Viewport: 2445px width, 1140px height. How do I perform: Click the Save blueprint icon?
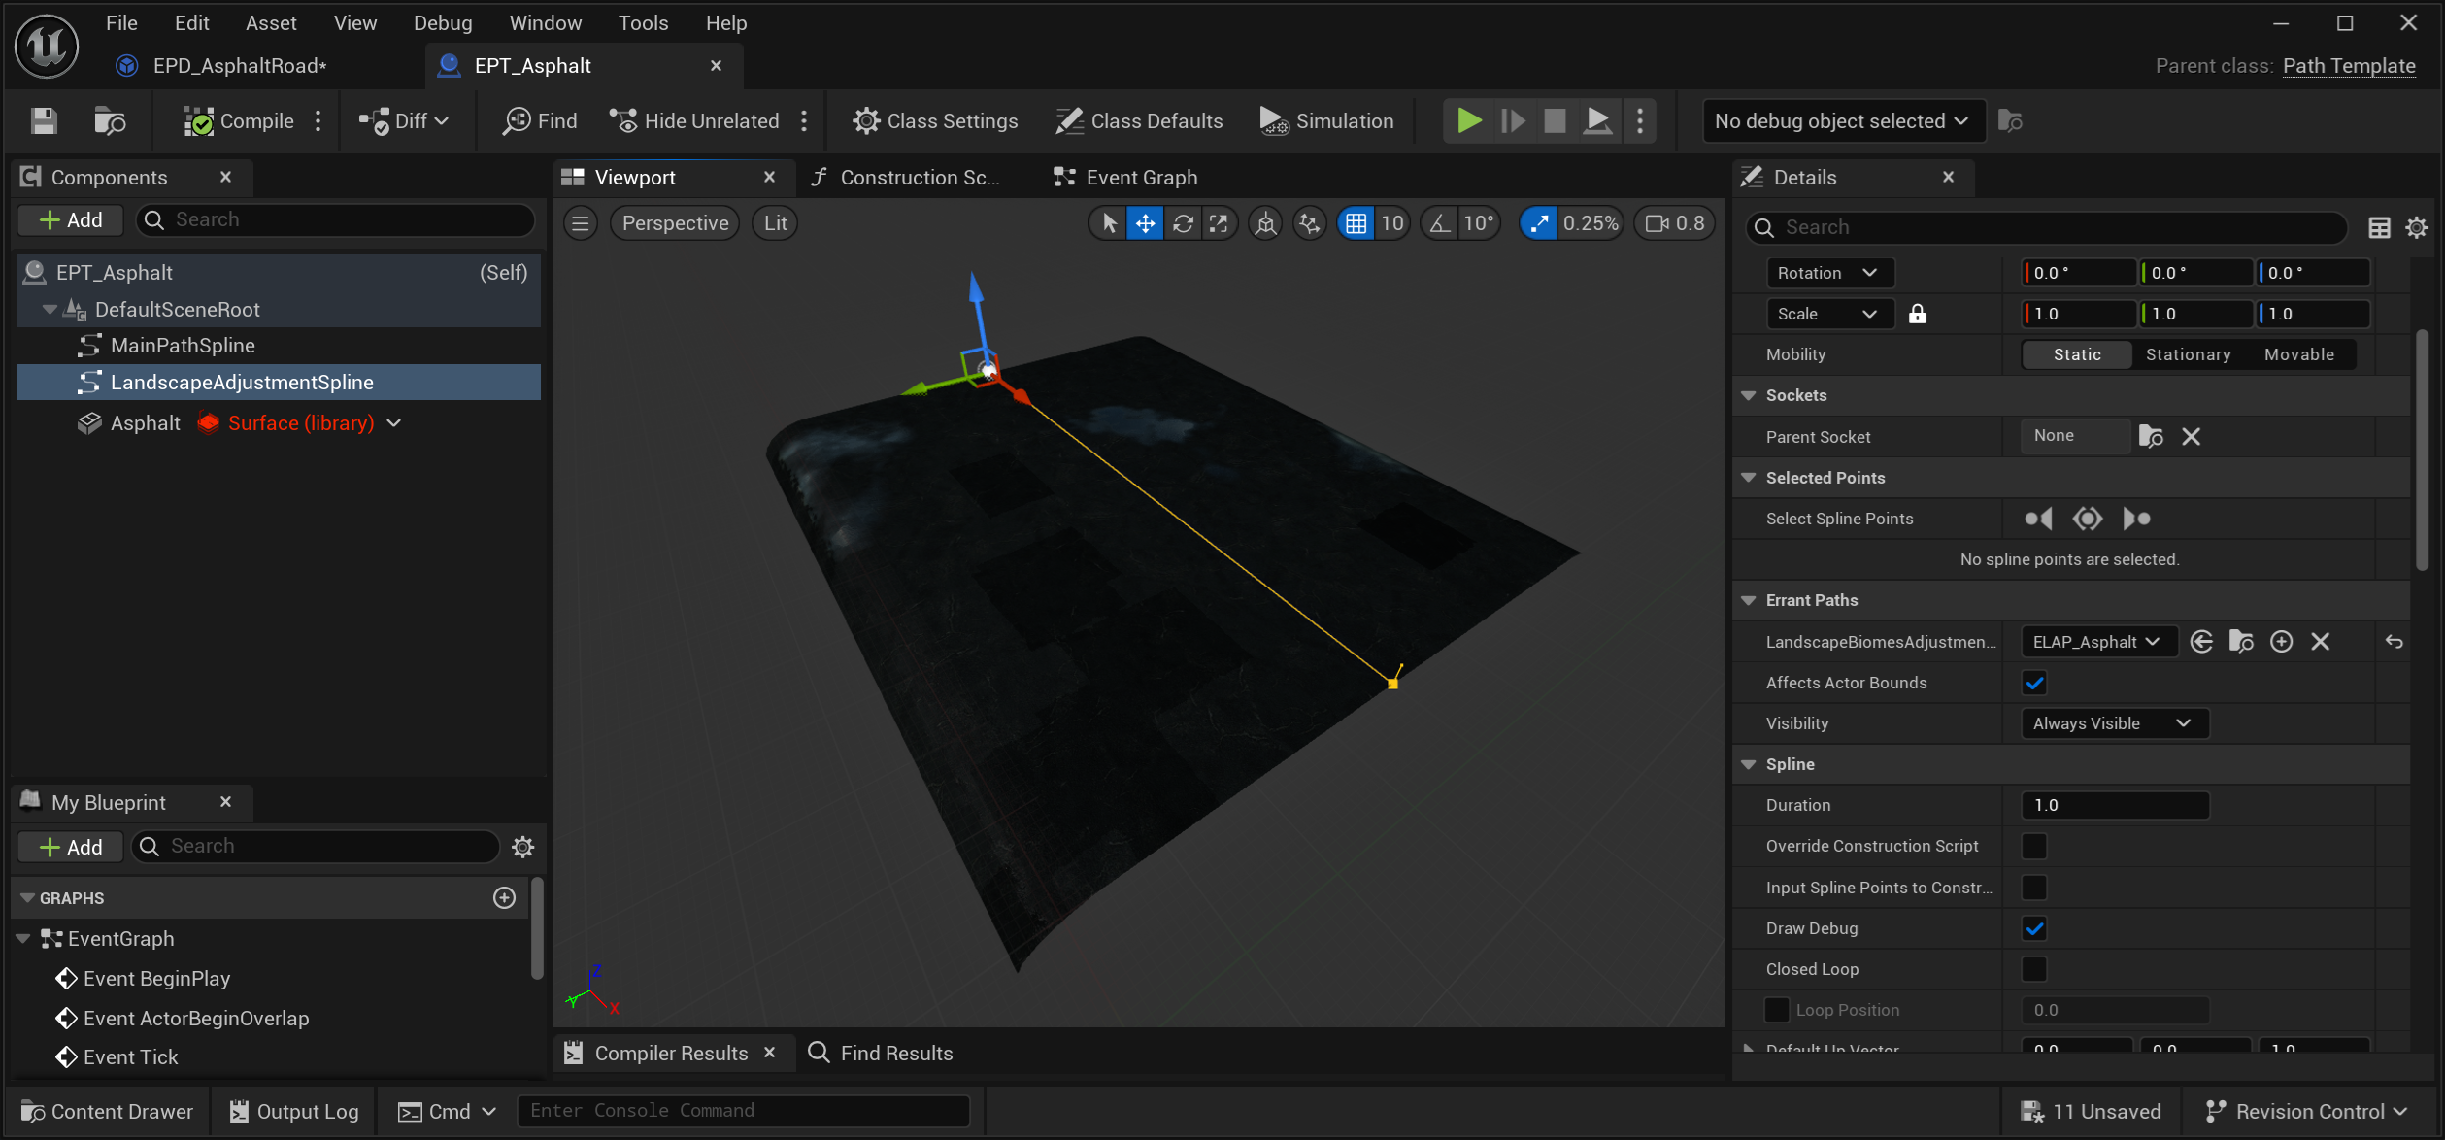pyautogui.click(x=44, y=121)
